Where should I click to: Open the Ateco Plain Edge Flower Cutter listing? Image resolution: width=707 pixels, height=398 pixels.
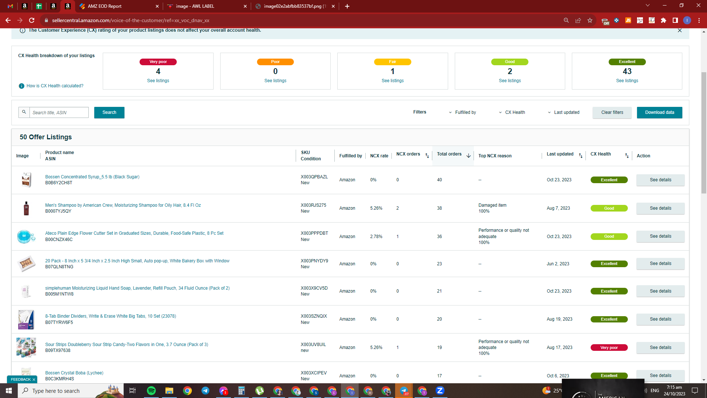tap(134, 233)
